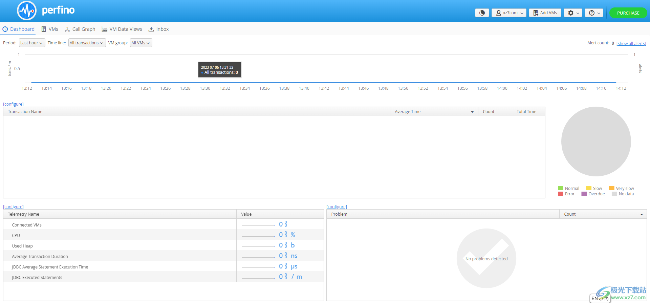Click the gray transaction status pie chart

point(596,142)
